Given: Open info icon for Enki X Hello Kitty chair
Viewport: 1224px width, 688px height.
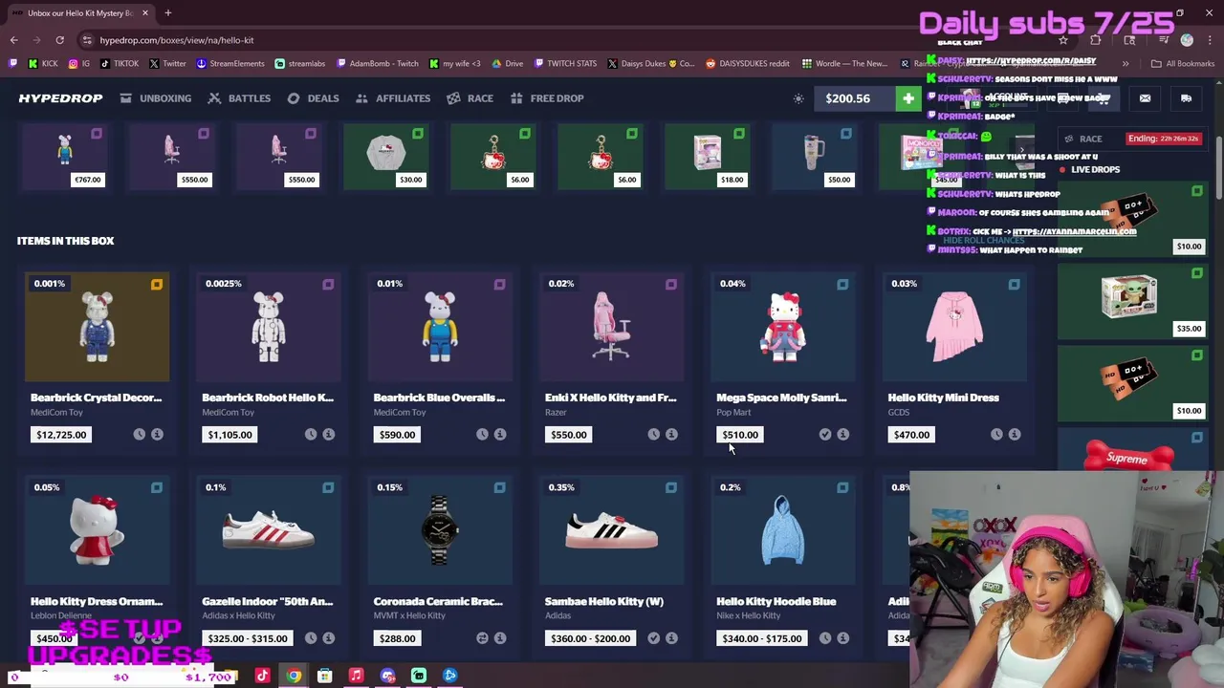Looking at the screenshot, I should coord(671,435).
